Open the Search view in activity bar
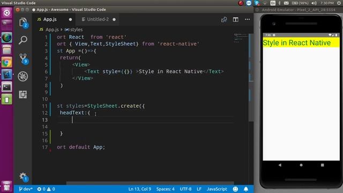The height and width of the screenshot is (193, 343). pos(23,40)
